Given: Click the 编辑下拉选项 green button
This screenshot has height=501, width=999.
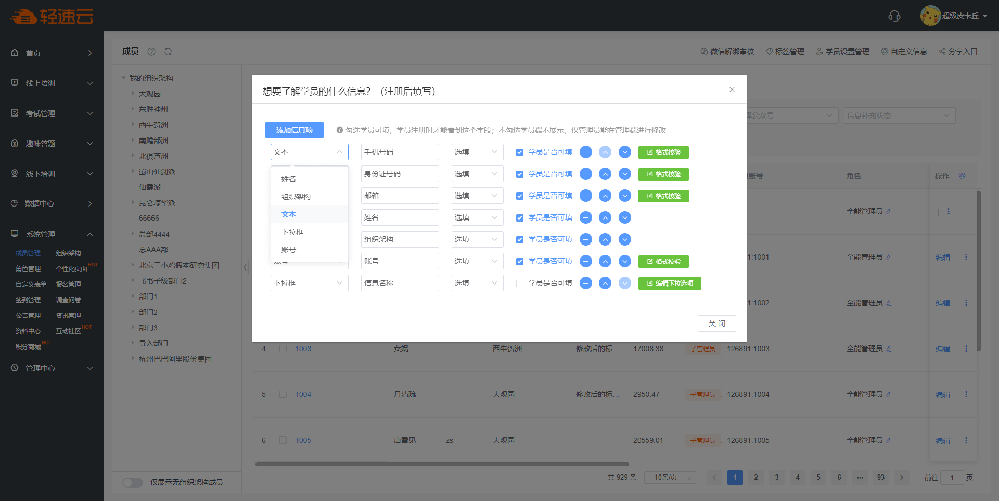Looking at the screenshot, I should [x=669, y=284].
